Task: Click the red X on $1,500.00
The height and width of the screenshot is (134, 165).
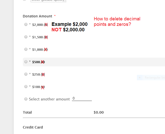Action: coord(46,37)
